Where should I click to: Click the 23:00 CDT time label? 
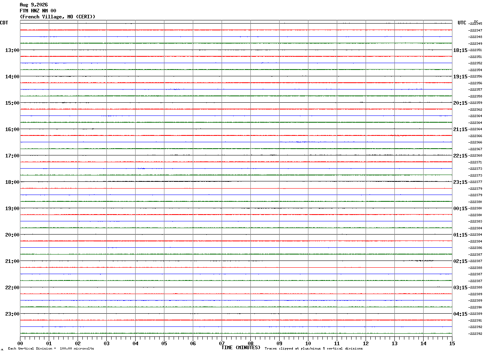[12, 314]
